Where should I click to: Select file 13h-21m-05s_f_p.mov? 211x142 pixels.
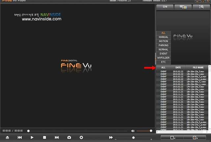(x=182, y=77)
